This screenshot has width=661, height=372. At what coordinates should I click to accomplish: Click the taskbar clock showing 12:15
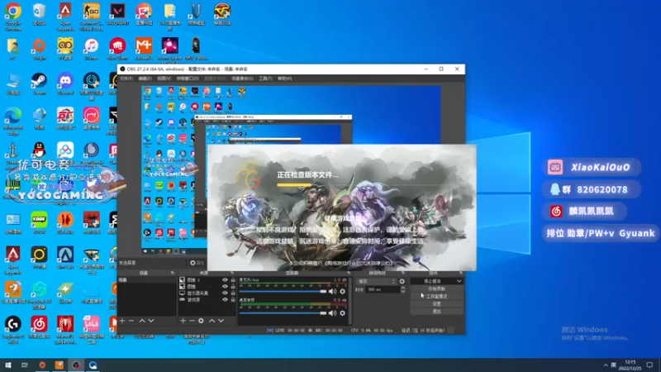click(630, 365)
